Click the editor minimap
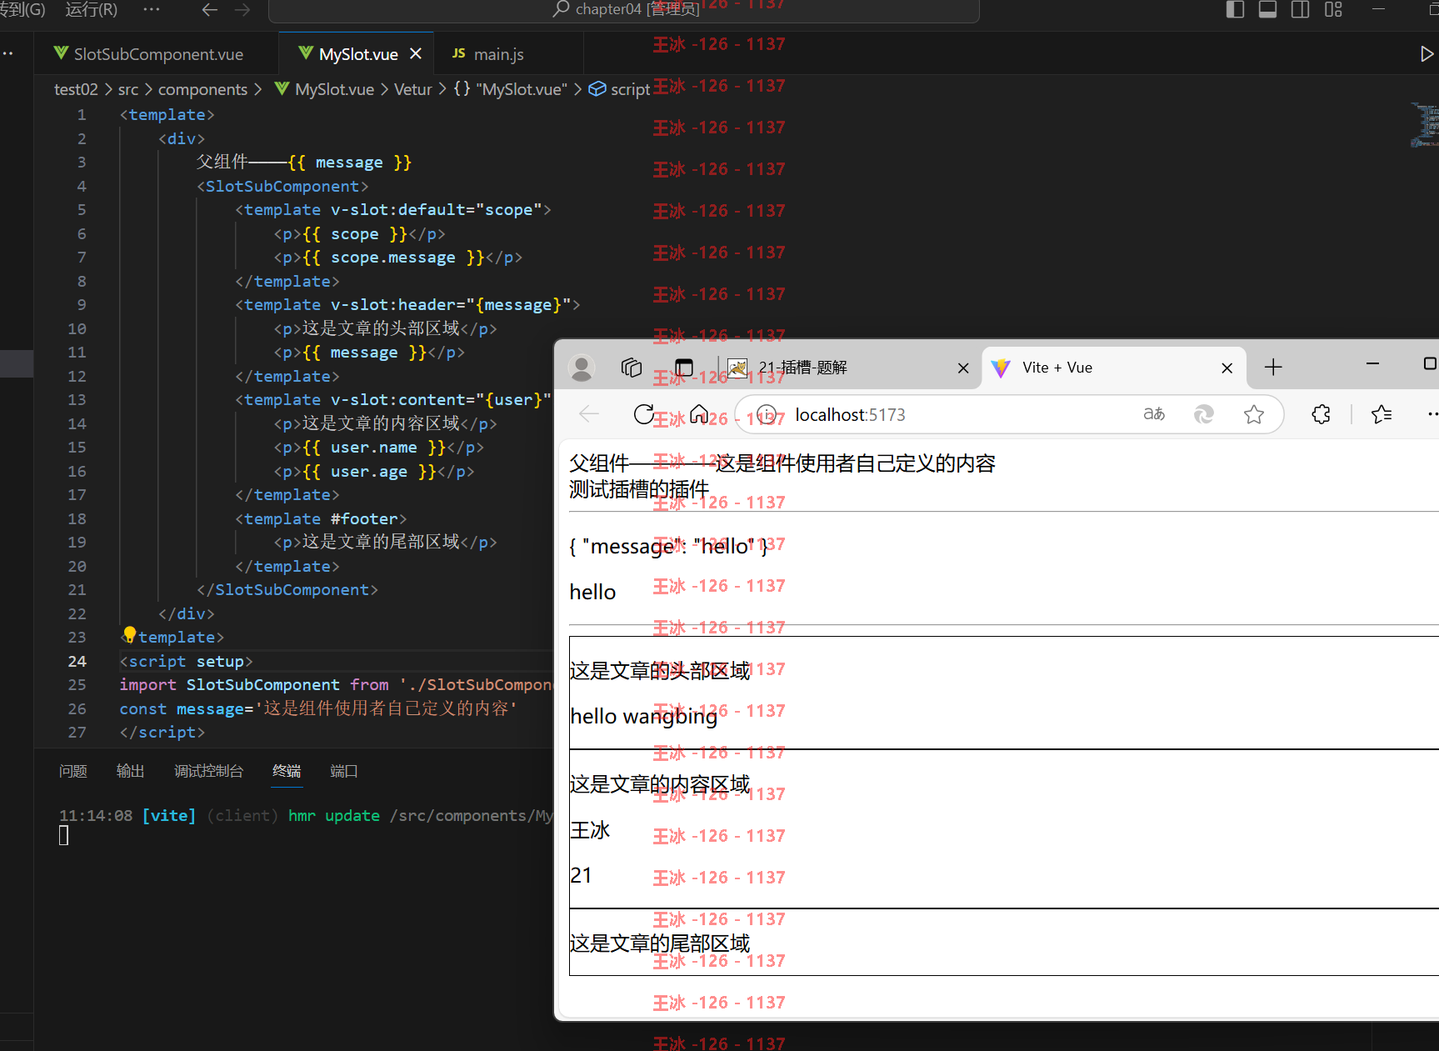The height and width of the screenshot is (1051, 1439). point(1425,125)
